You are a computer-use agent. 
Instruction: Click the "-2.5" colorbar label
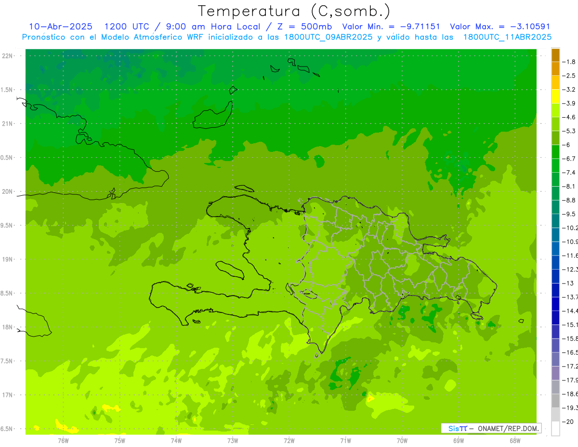pyautogui.click(x=569, y=76)
